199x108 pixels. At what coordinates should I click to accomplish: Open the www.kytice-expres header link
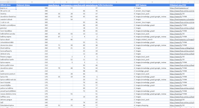point(92,5)
